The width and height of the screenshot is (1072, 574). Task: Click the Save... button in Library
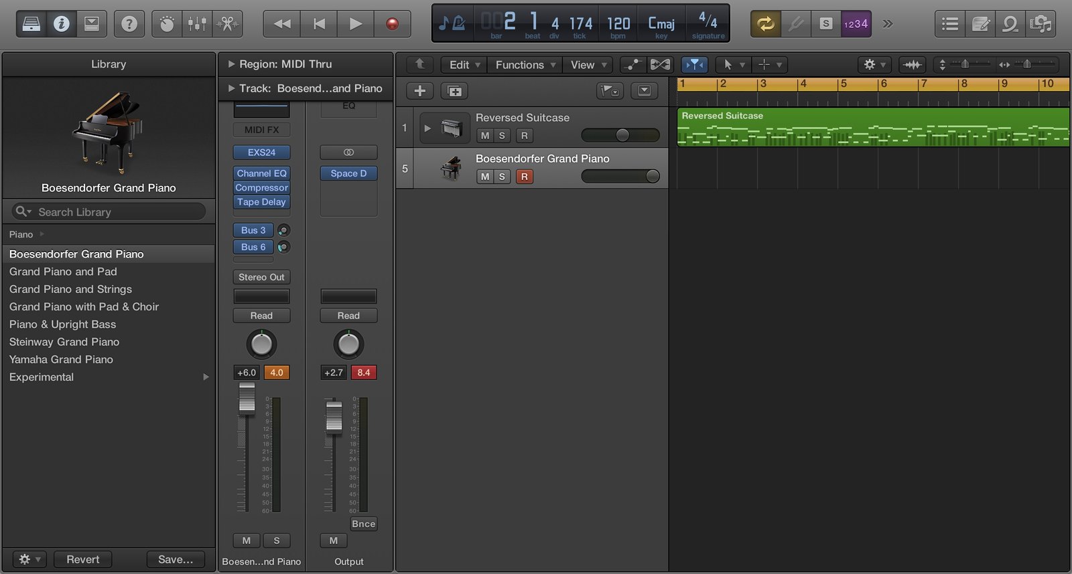(x=176, y=559)
